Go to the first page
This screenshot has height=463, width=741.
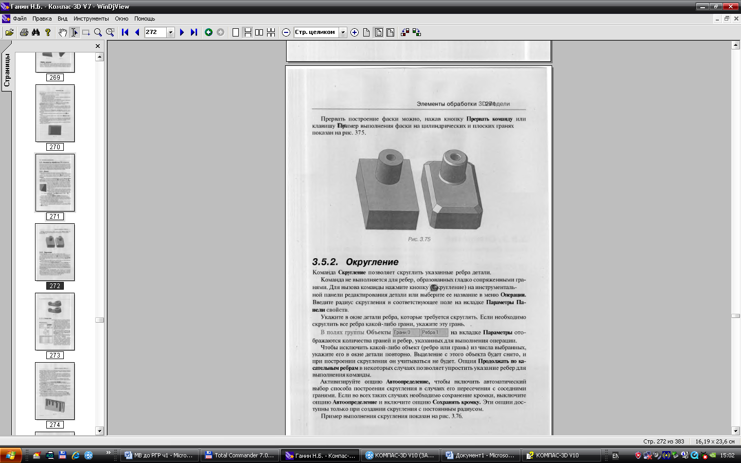[125, 32]
